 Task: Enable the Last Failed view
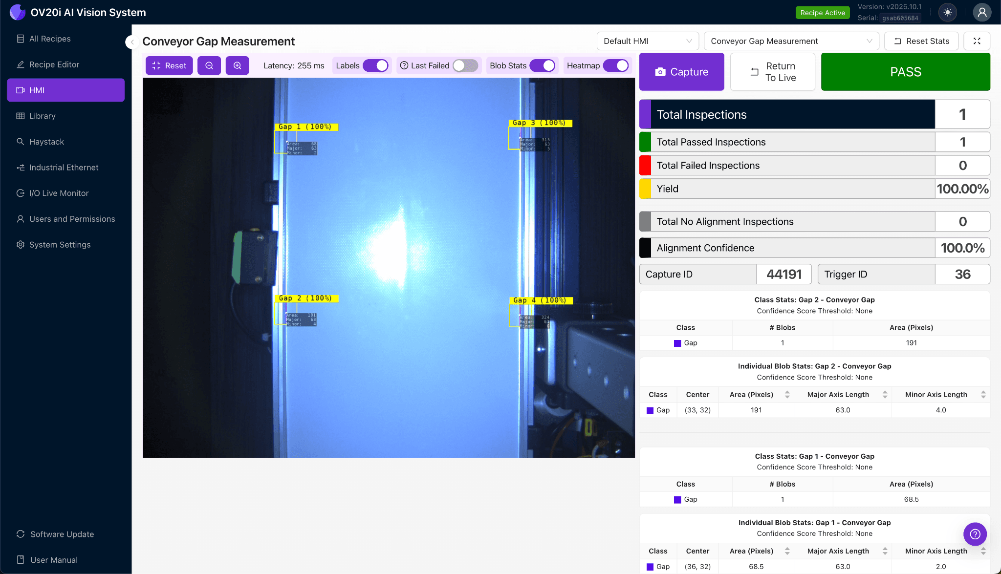466,65
